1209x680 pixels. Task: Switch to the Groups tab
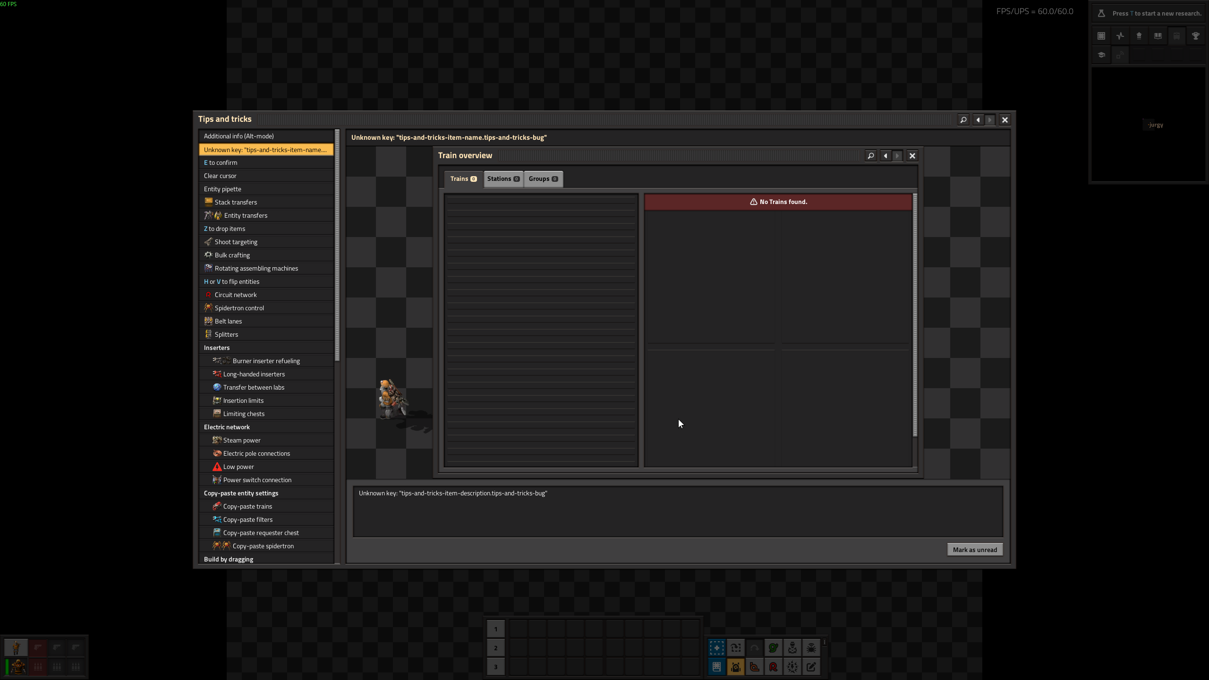pos(543,179)
